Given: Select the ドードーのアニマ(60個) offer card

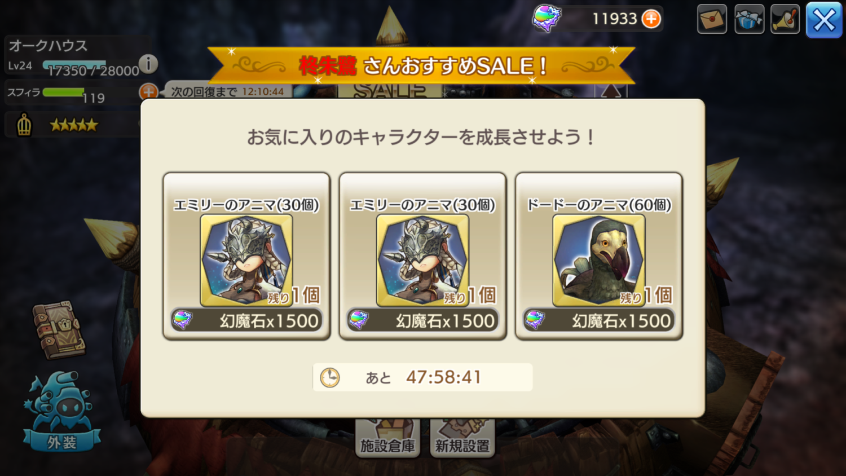Looking at the screenshot, I should click(x=599, y=256).
